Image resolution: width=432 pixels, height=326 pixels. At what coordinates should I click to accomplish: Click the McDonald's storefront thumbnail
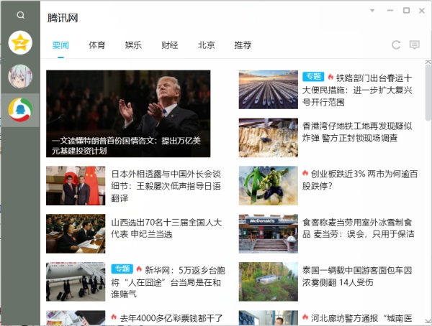(268, 233)
